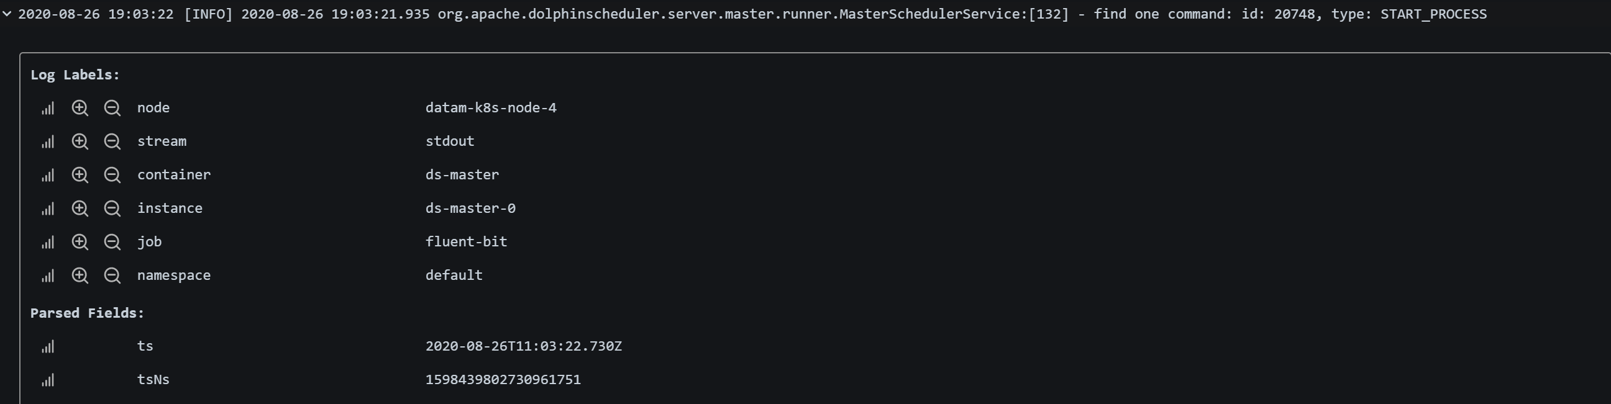This screenshot has height=404, width=1611.
Task: Show statistics for the instance label
Action: pos(48,209)
